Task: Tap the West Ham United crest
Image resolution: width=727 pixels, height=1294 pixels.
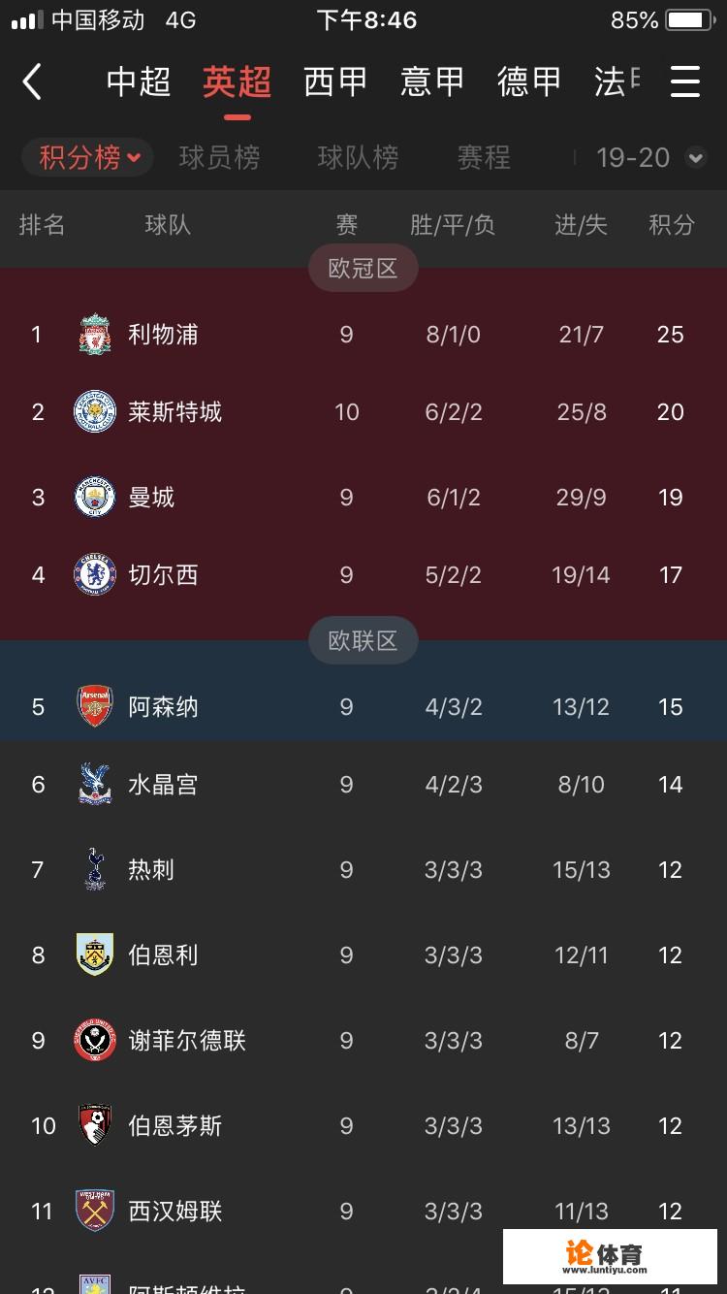Action: point(95,1211)
